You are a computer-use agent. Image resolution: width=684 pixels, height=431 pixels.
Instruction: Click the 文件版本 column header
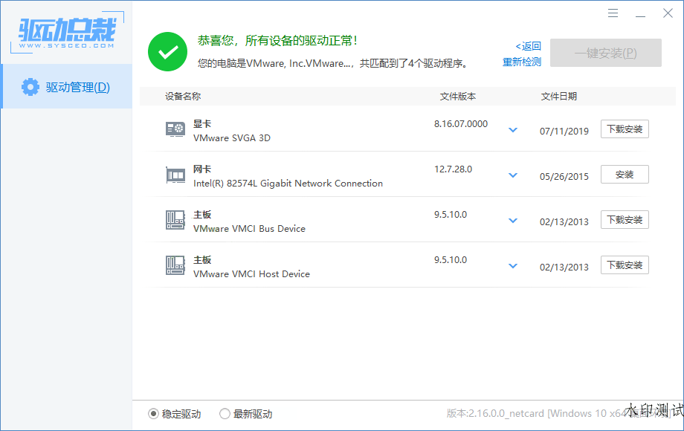[457, 97]
